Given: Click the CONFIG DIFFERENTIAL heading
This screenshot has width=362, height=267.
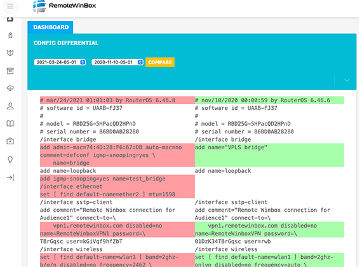Looking at the screenshot, I should tap(66, 43).
